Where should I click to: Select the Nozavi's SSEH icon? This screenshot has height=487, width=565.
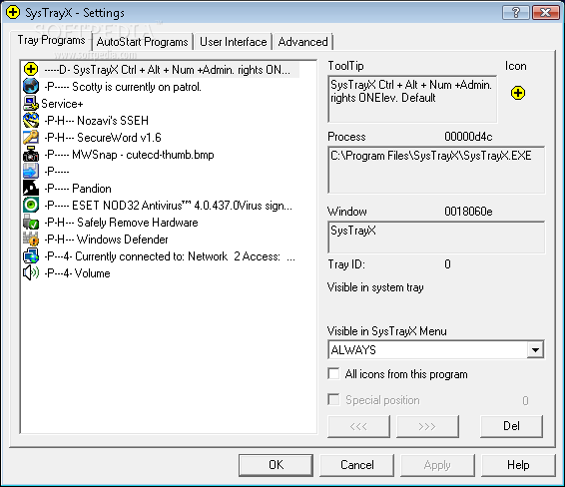31,121
